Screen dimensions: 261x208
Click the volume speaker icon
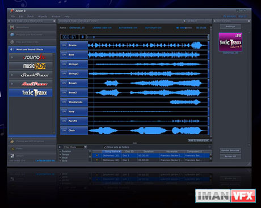[178, 28]
